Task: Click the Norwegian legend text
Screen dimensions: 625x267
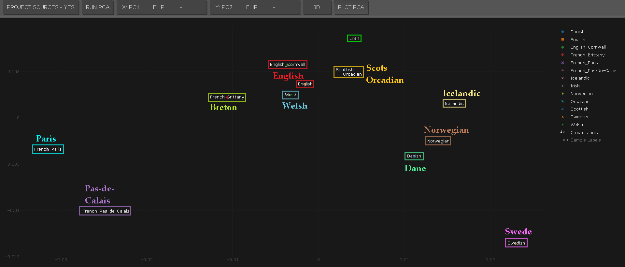Action: (582, 94)
